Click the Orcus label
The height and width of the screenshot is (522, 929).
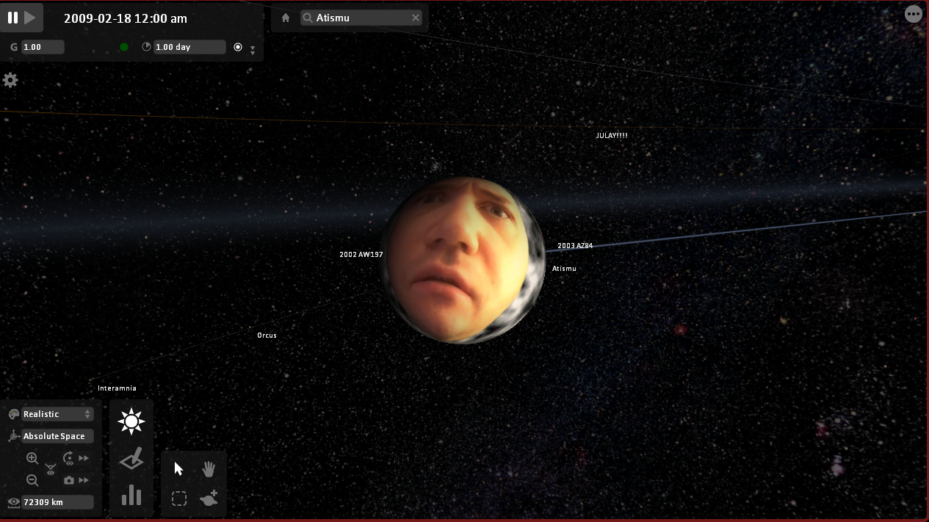[x=267, y=336]
